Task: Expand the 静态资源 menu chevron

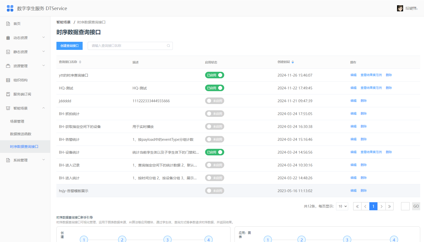Action: click(44, 52)
